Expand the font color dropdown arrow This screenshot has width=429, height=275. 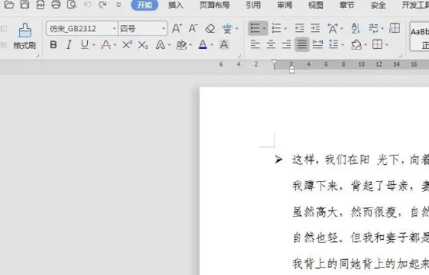click(x=212, y=45)
